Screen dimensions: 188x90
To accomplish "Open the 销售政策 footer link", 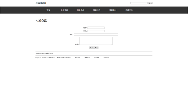I will coord(87,57).
